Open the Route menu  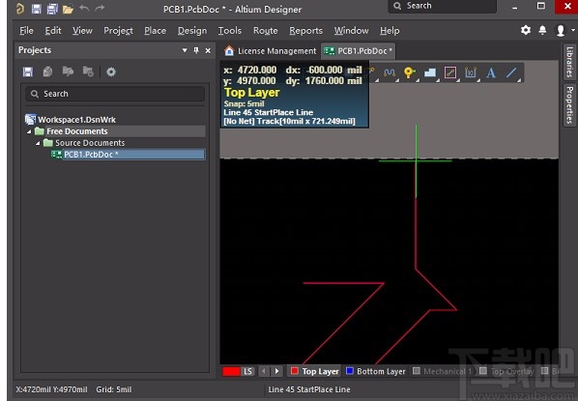click(x=266, y=31)
